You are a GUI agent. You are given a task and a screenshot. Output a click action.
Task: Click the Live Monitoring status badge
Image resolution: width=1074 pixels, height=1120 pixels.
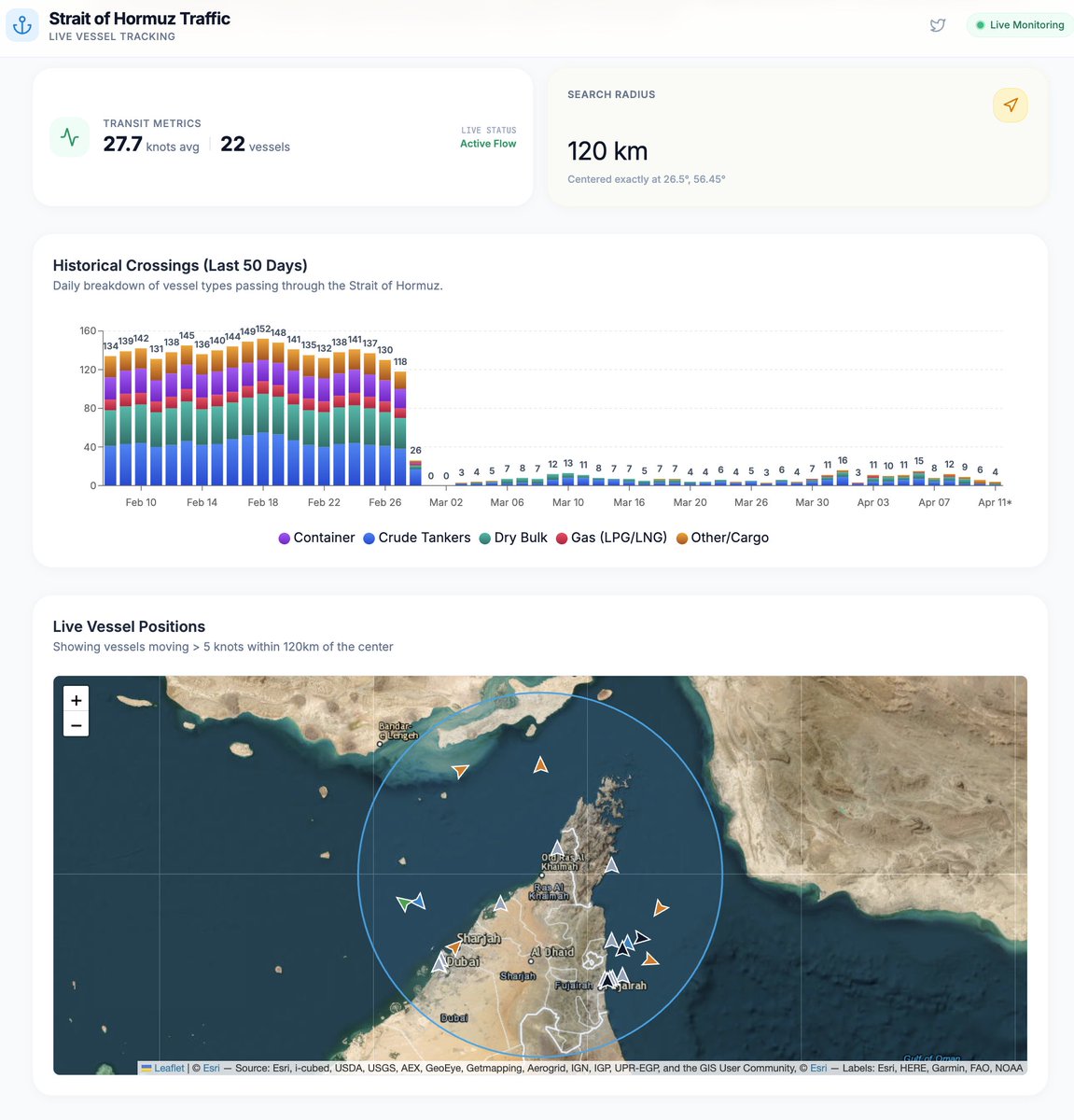click(x=1020, y=25)
